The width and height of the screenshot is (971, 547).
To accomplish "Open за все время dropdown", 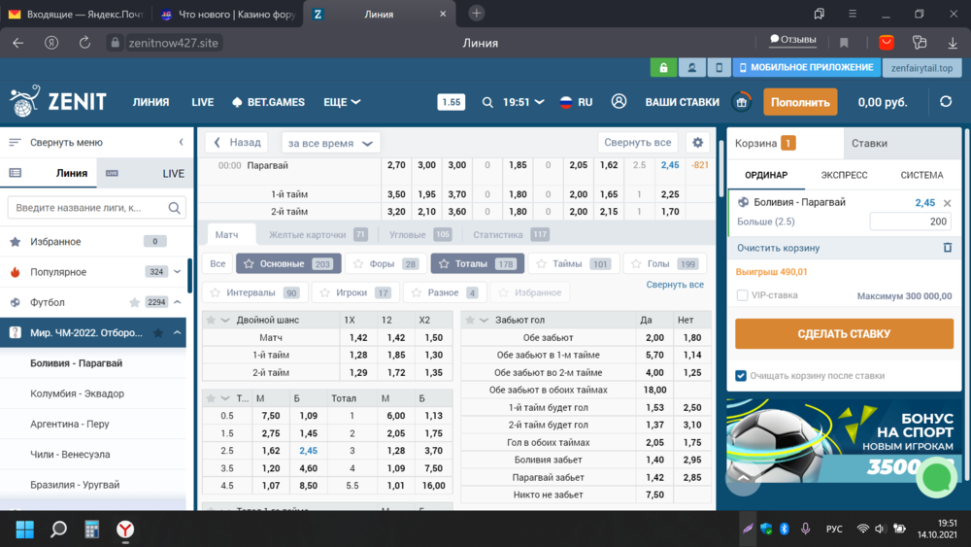I will [x=331, y=143].
